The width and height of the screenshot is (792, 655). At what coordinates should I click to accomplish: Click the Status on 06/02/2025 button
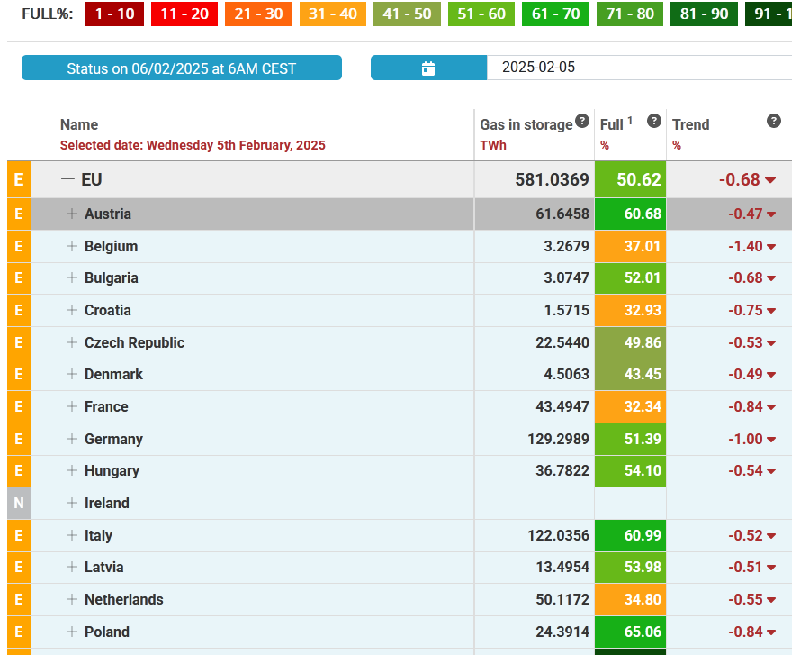tap(182, 68)
